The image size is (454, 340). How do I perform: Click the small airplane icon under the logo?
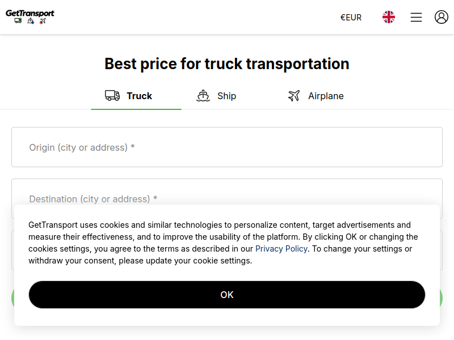43,21
